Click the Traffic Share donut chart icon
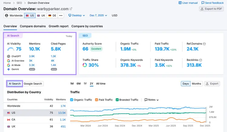Image resolution: width=227 pixels, height=132 pixels. [x=85, y=65]
